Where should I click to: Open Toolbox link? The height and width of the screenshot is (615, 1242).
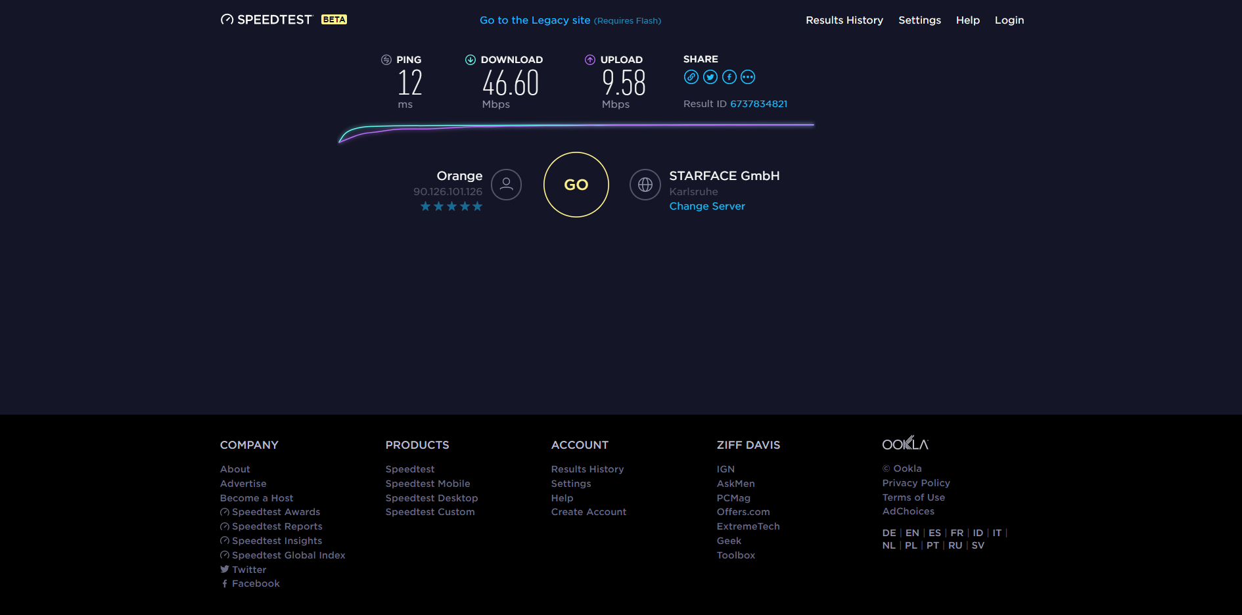736,555
